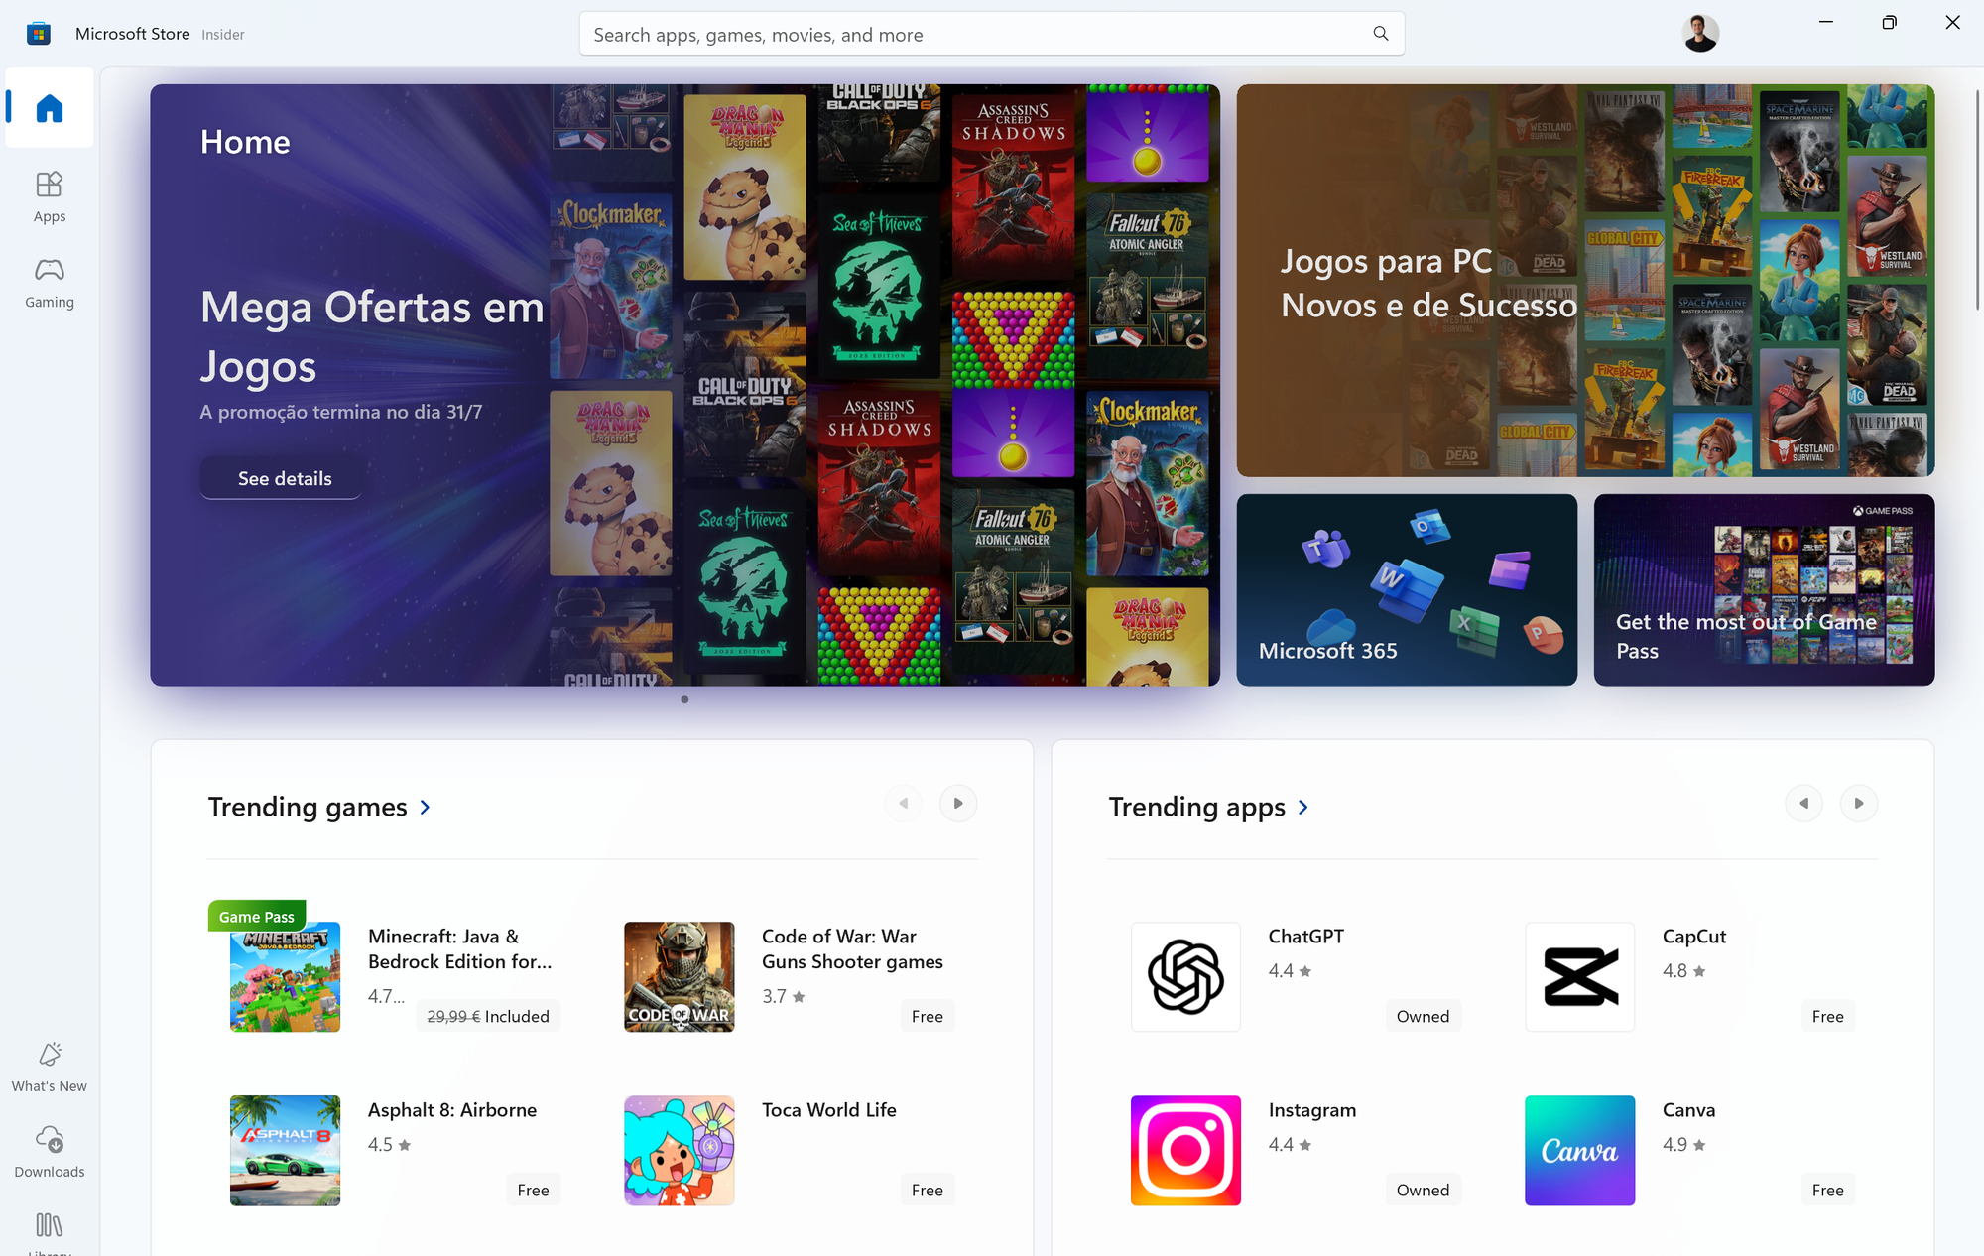This screenshot has width=1984, height=1256.
Task: Open the Canva app icon
Action: click(x=1579, y=1151)
